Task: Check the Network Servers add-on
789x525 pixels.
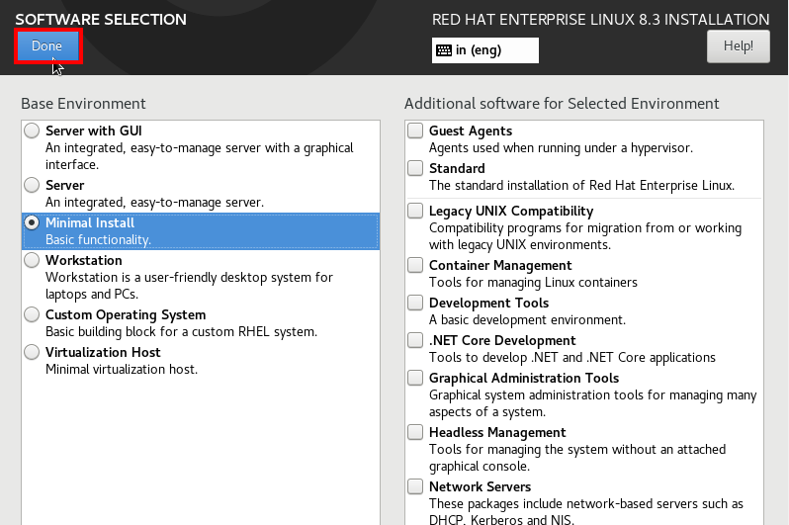Action: (415, 486)
